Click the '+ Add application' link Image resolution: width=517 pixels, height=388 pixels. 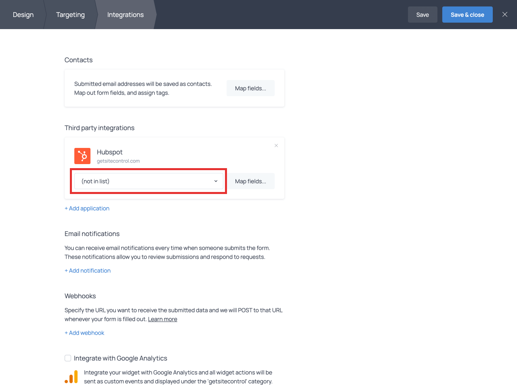tap(87, 209)
